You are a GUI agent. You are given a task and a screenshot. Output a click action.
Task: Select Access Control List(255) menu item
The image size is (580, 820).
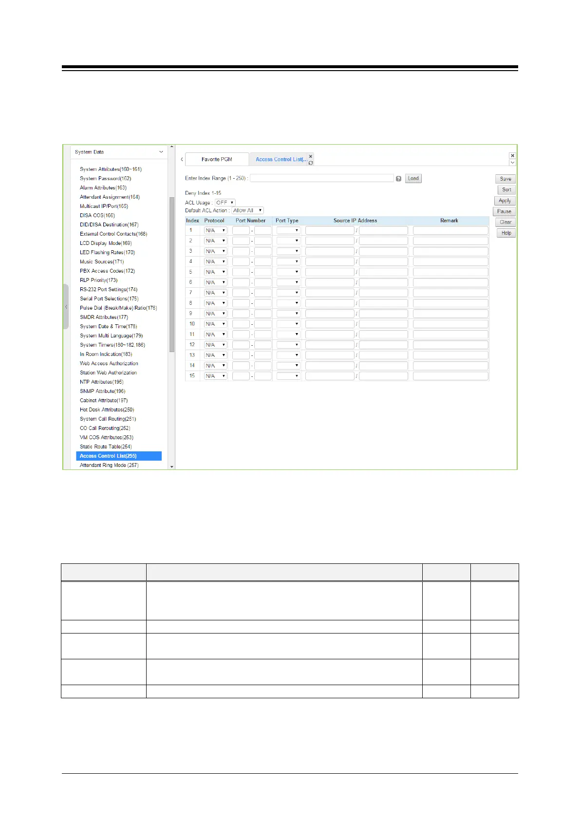click(119, 456)
